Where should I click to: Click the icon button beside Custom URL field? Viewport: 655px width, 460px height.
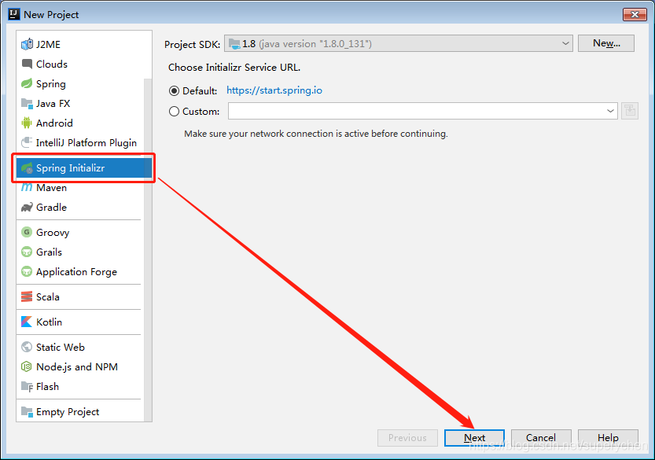(630, 111)
